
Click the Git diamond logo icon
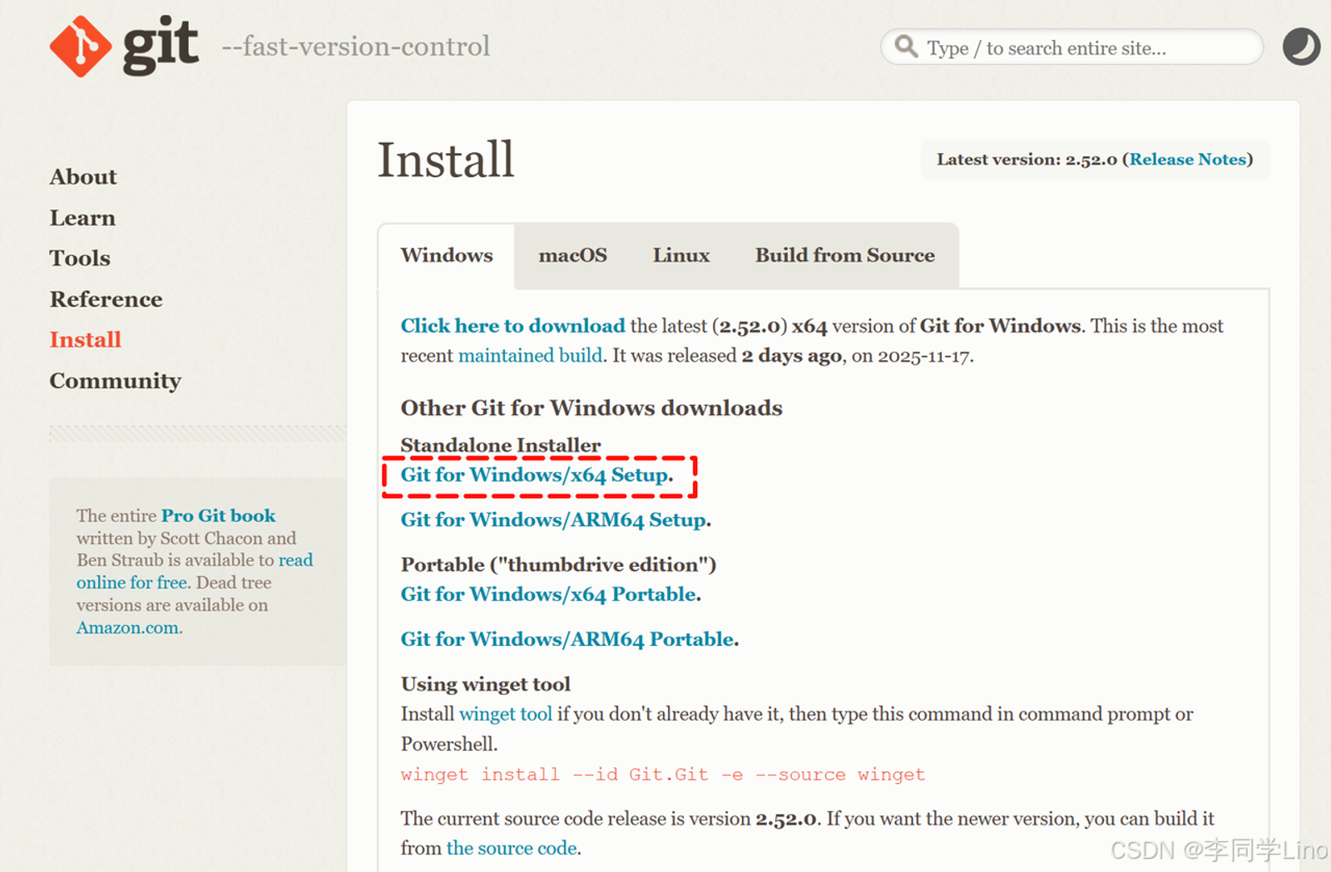[x=80, y=47]
